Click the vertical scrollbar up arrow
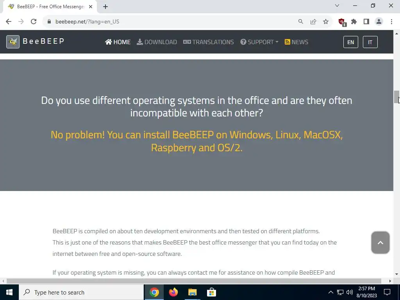Image resolution: width=400 pixels, height=300 pixels. (x=397, y=34)
